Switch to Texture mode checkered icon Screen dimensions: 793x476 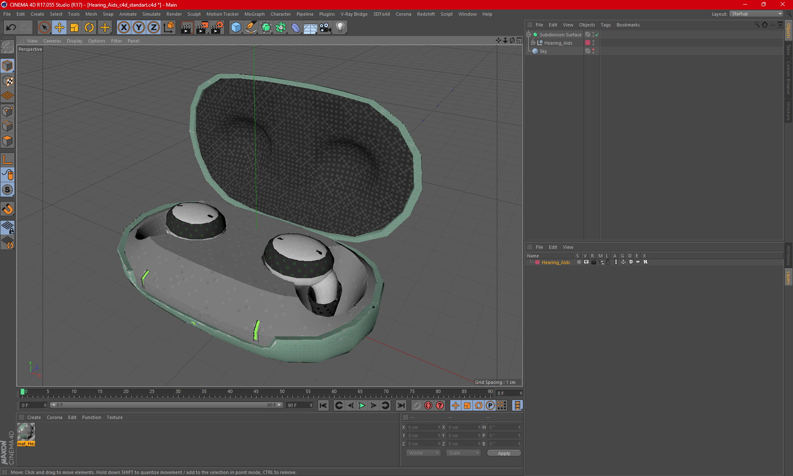[x=7, y=81]
